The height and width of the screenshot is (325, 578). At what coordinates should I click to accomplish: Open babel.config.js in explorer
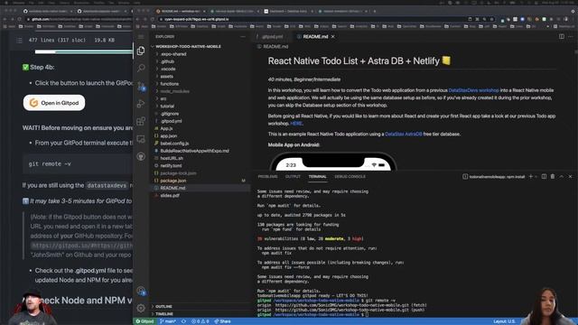[174, 144]
